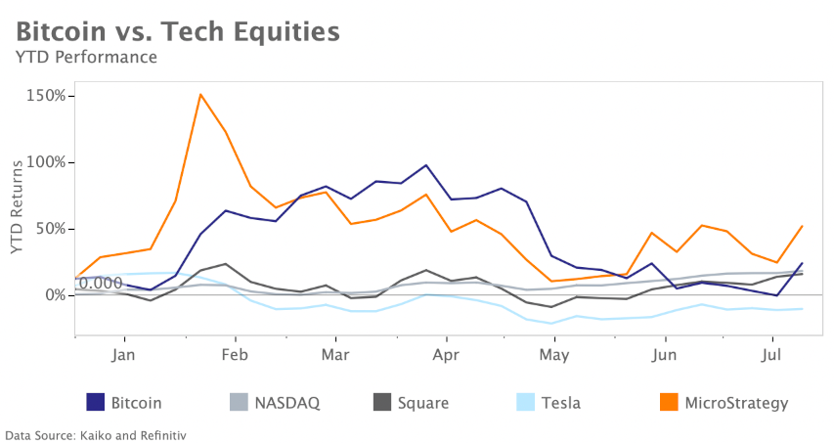Select the Mar x-axis month label
The height and width of the screenshot is (443, 834).
click(x=335, y=352)
